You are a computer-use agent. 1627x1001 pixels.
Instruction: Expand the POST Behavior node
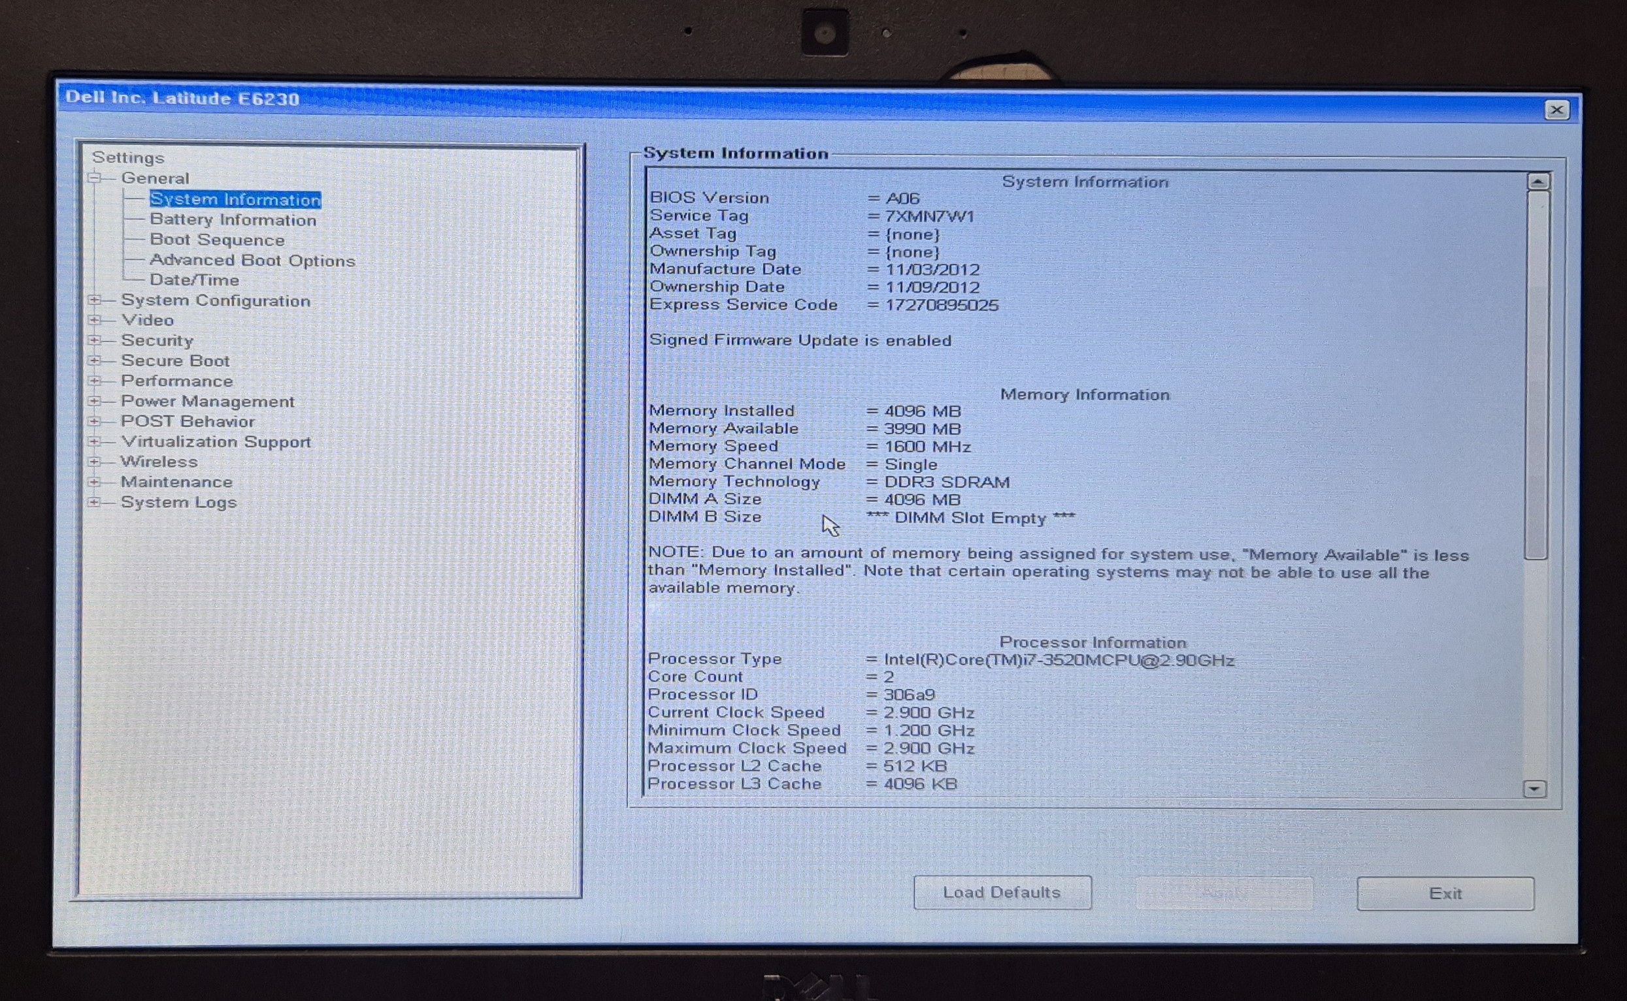(95, 421)
